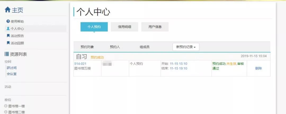Open the 新预约记录 dropdown
Viewport: 286px width, 114px height.
(x=186, y=47)
